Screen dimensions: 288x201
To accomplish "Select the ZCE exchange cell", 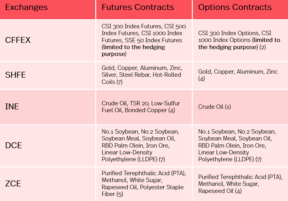I will pyautogui.click(x=13, y=184).
